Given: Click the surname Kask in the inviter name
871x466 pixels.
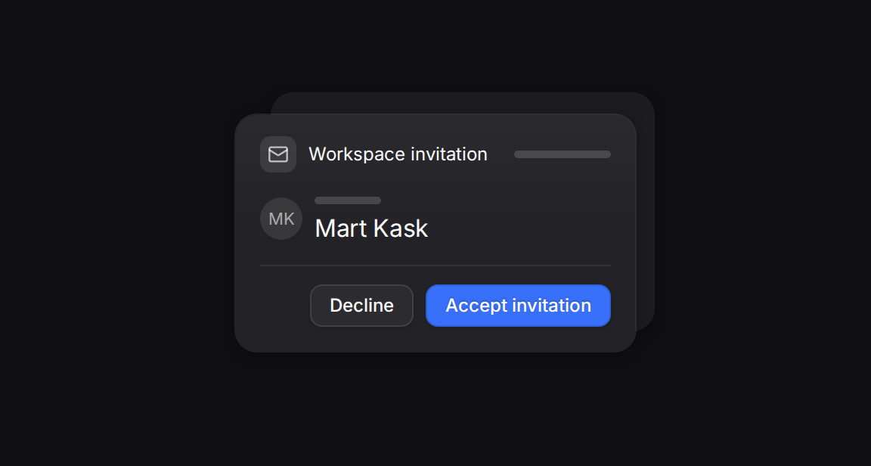Looking at the screenshot, I should [x=401, y=228].
